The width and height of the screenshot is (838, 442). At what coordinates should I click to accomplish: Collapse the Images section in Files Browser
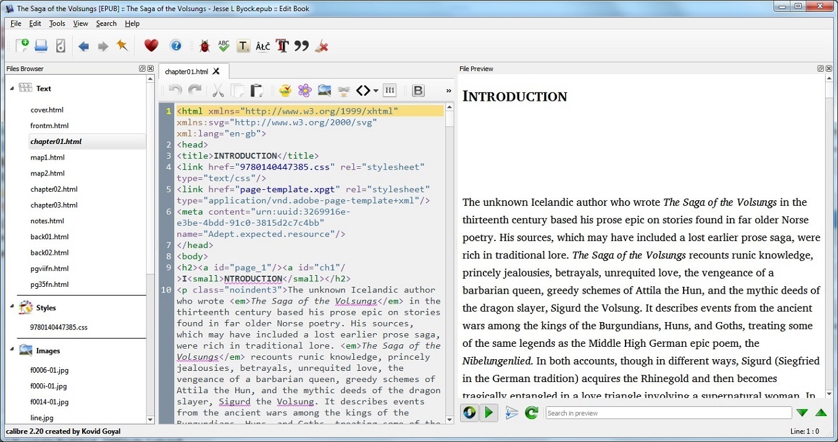[12, 351]
